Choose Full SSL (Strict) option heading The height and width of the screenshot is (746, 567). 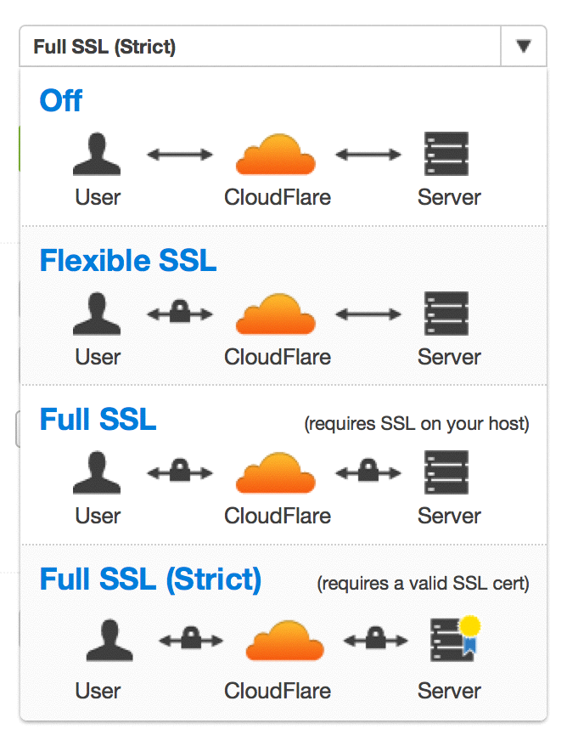[150, 579]
